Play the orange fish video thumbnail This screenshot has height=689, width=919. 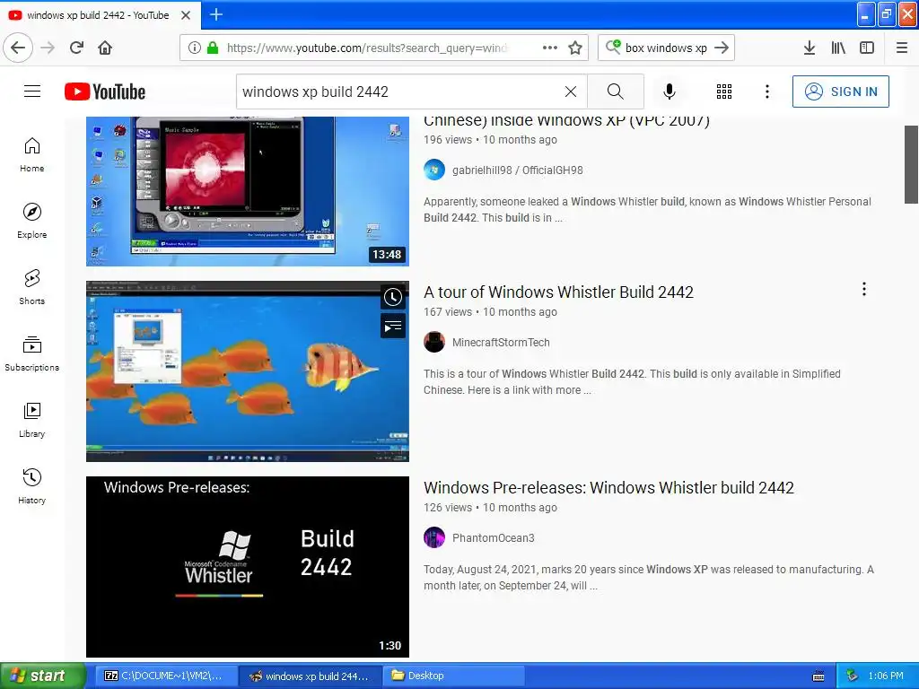[248, 371]
